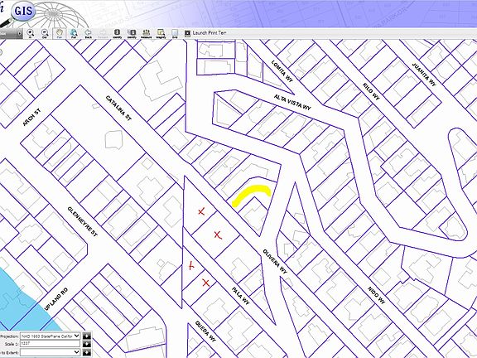477x358 pixels.
Task: Click the Launch Print Template icon
Action: [187, 33]
